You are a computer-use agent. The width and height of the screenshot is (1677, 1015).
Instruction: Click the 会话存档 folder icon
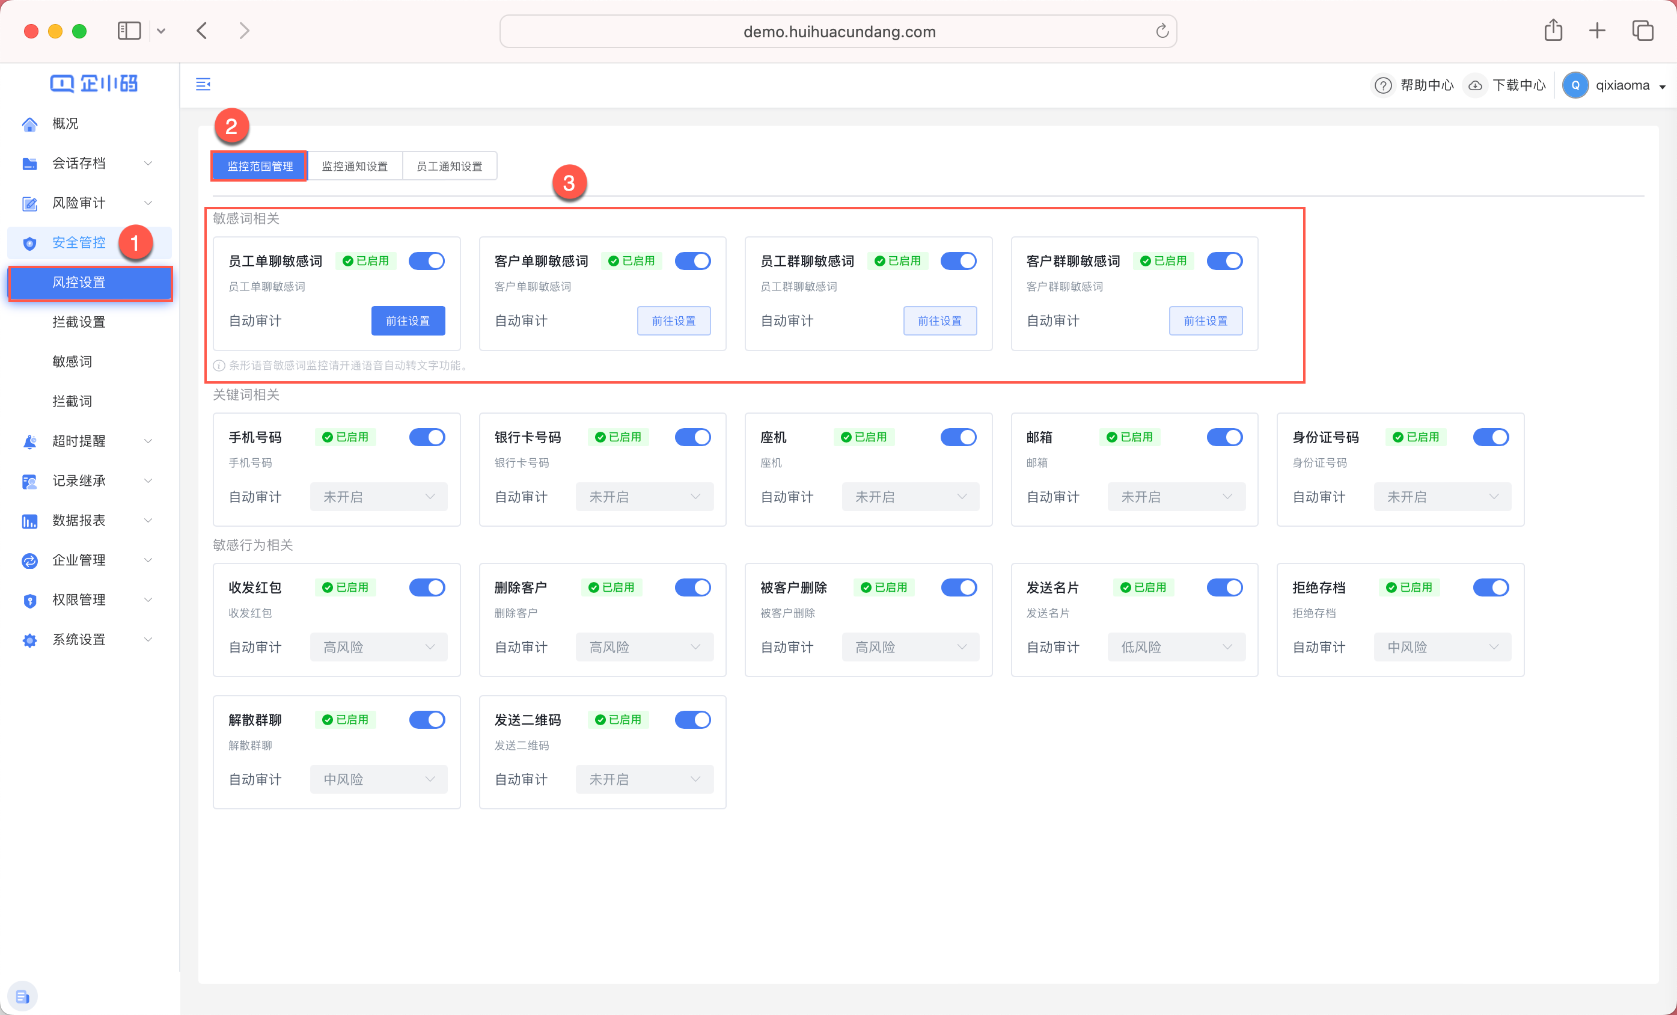pyautogui.click(x=29, y=164)
